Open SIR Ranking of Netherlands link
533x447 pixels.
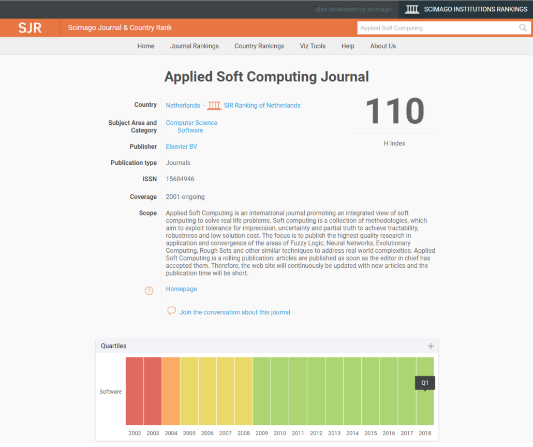[x=262, y=106]
